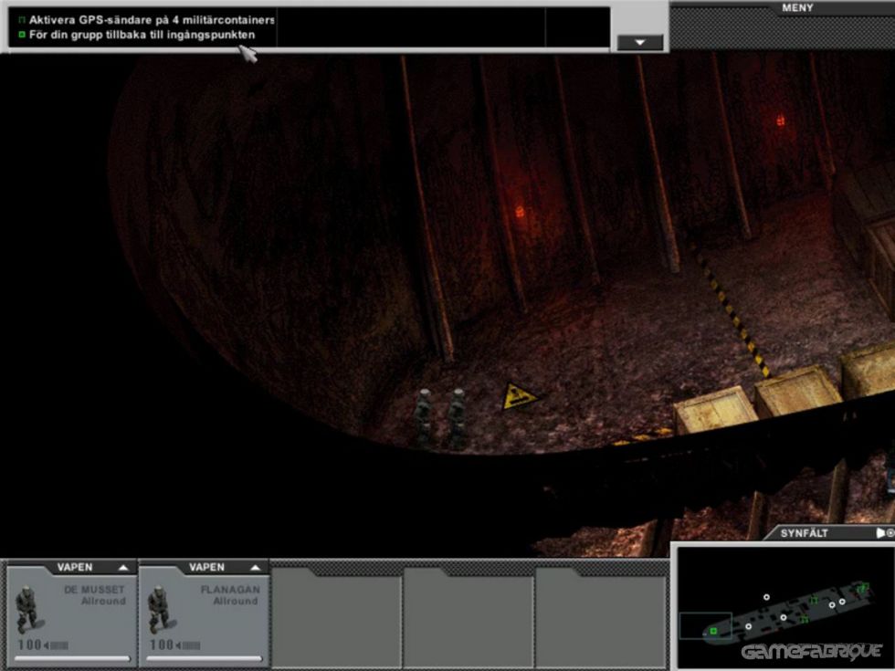The image size is (895, 671).
Task: Select the 'Aktivera GPS-sändare' objective line
Action: tap(152, 20)
